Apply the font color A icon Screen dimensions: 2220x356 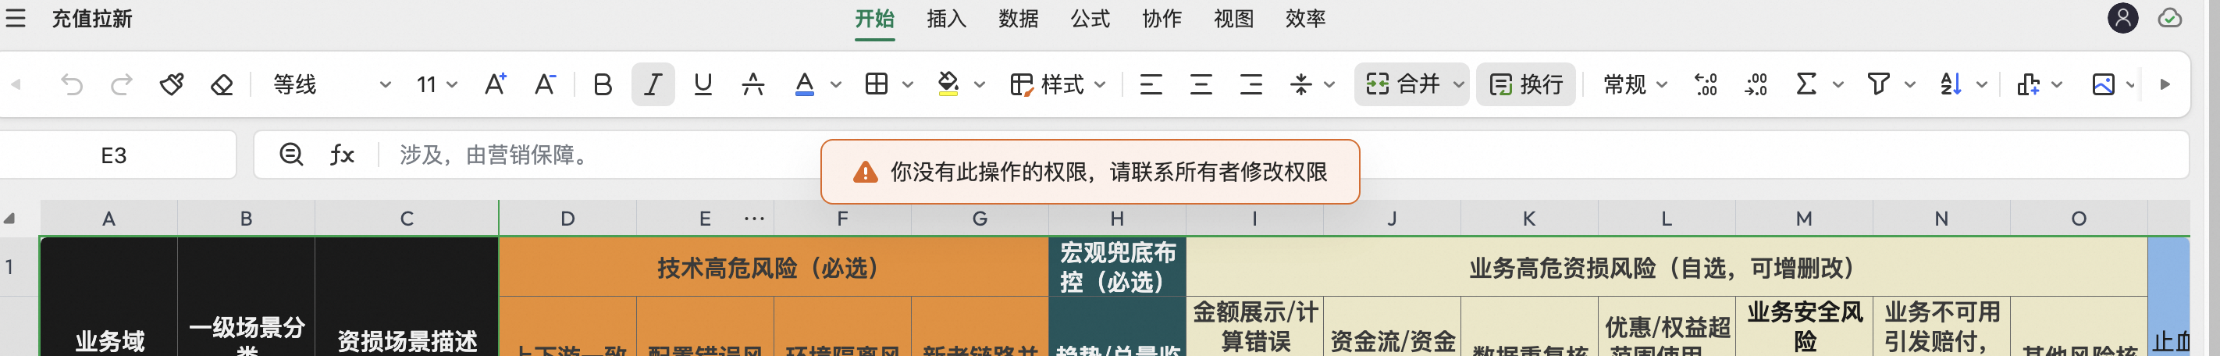point(805,84)
